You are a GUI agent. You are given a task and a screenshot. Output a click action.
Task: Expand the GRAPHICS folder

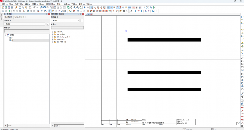pos(52,39)
